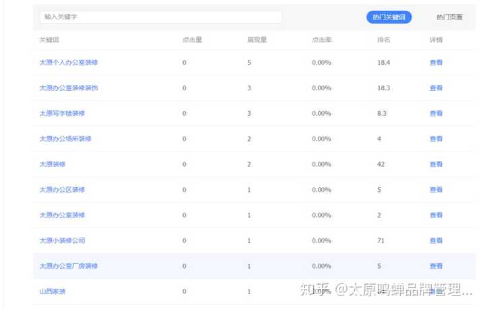The width and height of the screenshot is (485, 309).
Task: View details of 太原写字楼装修 row
Action: [x=436, y=113]
